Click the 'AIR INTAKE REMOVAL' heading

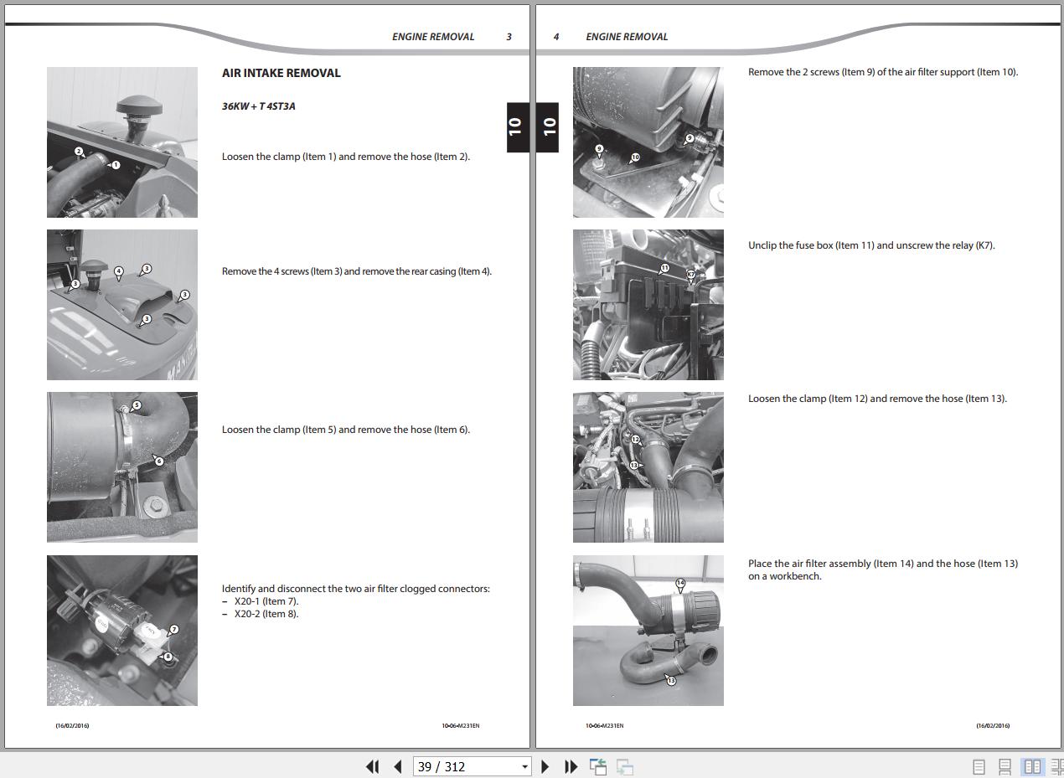click(x=281, y=73)
